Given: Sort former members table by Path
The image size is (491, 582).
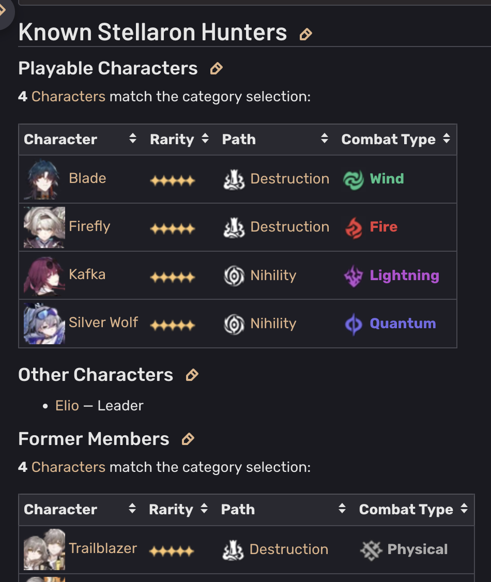Looking at the screenshot, I should pos(342,509).
